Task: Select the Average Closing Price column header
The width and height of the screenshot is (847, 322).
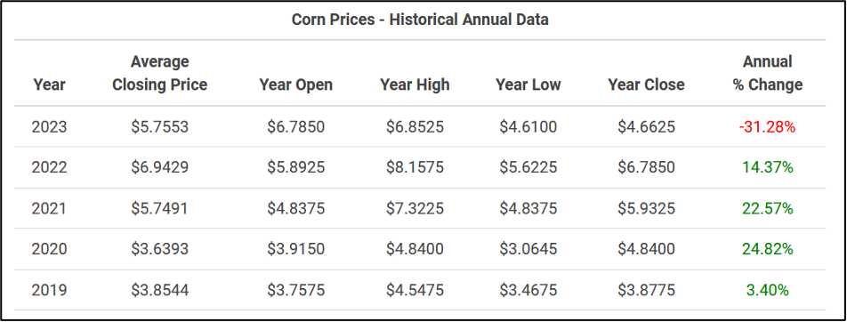Action: tap(160, 73)
